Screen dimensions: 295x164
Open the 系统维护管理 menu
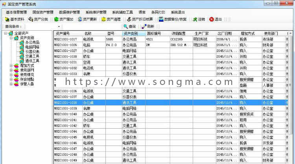pyautogui.click(x=96, y=12)
